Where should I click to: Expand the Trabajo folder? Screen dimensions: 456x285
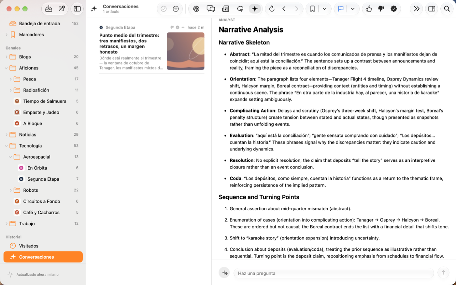point(6,224)
